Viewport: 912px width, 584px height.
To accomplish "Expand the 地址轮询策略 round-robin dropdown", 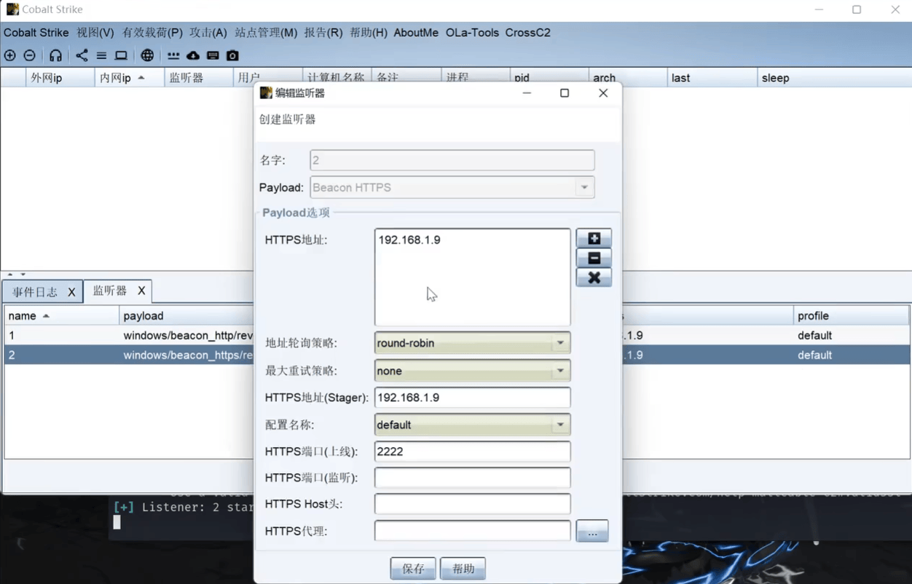I will point(560,343).
